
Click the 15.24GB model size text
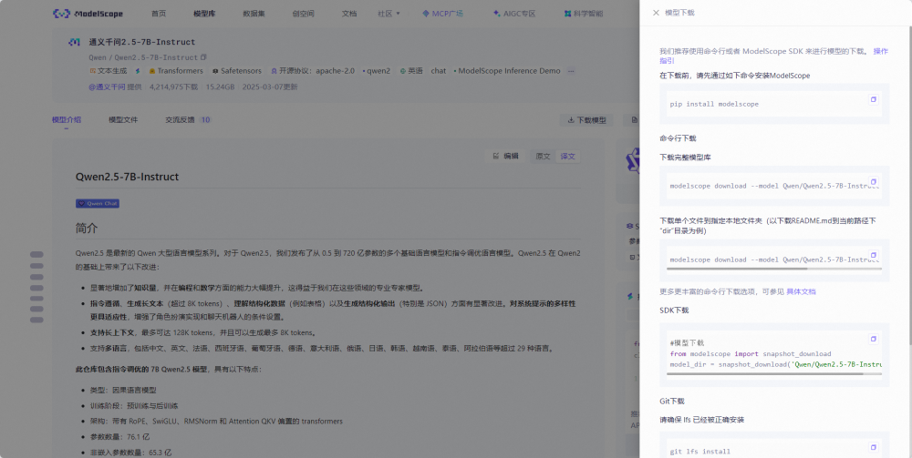(220, 87)
